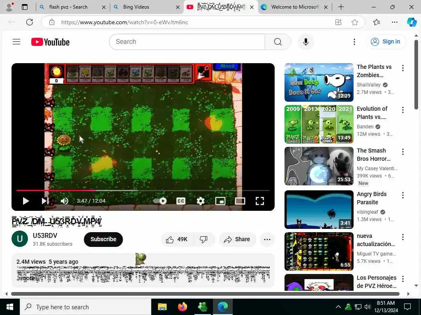Image resolution: width=421 pixels, height=315 pixels.
Task: Open 'nueva actualización' video thumbnail
Action: click(x=319, y=251)
